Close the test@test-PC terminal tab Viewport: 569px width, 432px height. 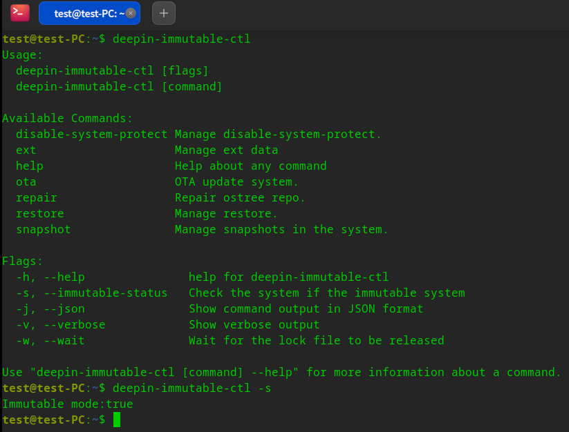click(x=131, y=12)
